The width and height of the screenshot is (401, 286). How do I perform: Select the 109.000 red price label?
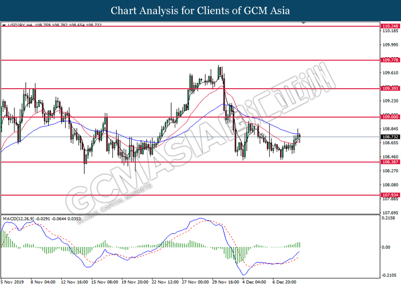coord(390,117)
